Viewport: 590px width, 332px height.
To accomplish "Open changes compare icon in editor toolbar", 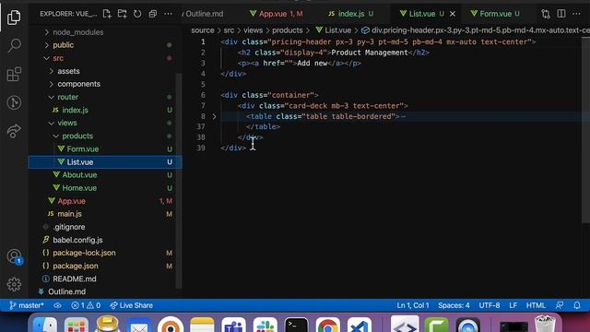I will (546, 14).
